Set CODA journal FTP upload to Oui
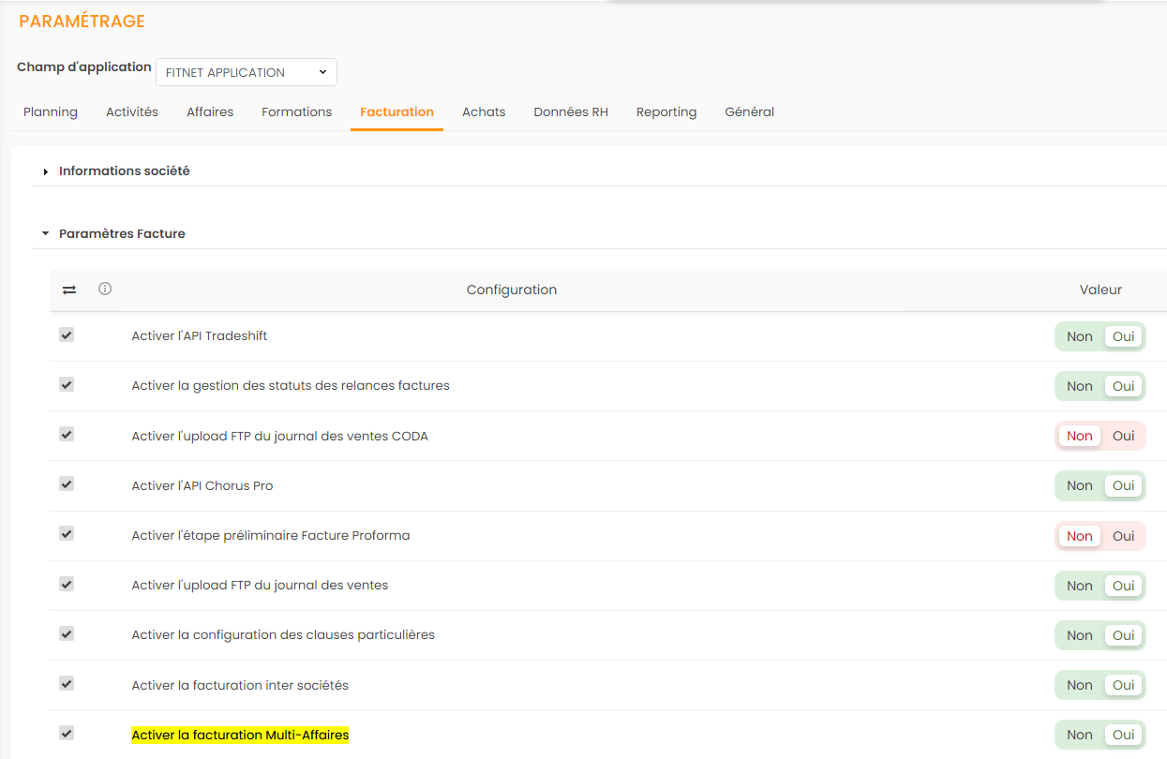 (x=1123, y=436)
